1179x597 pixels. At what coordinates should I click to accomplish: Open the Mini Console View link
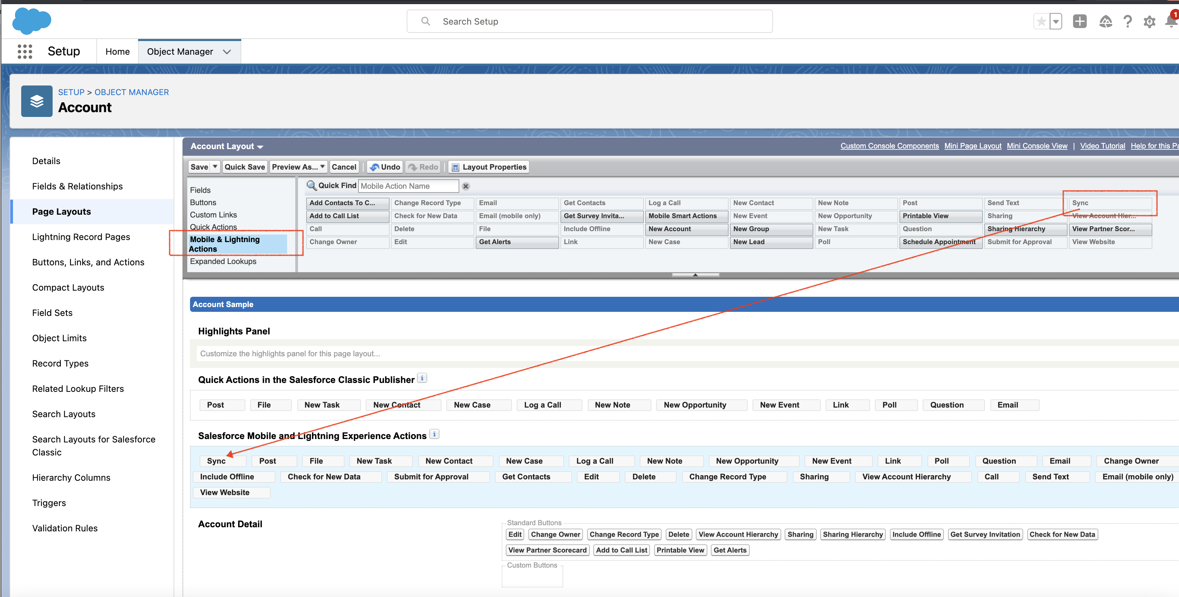1036,146
